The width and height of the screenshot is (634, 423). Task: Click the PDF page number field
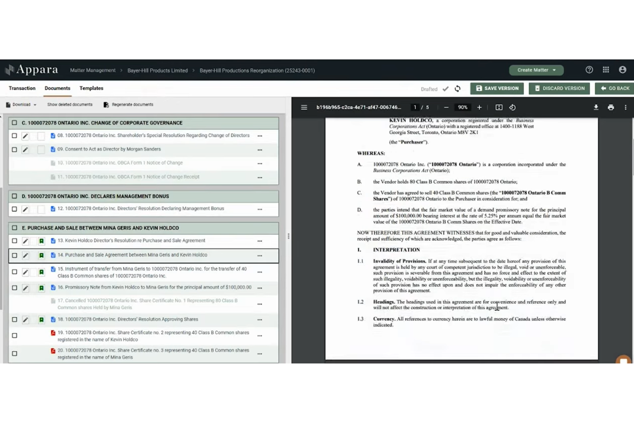coord(415,108)
